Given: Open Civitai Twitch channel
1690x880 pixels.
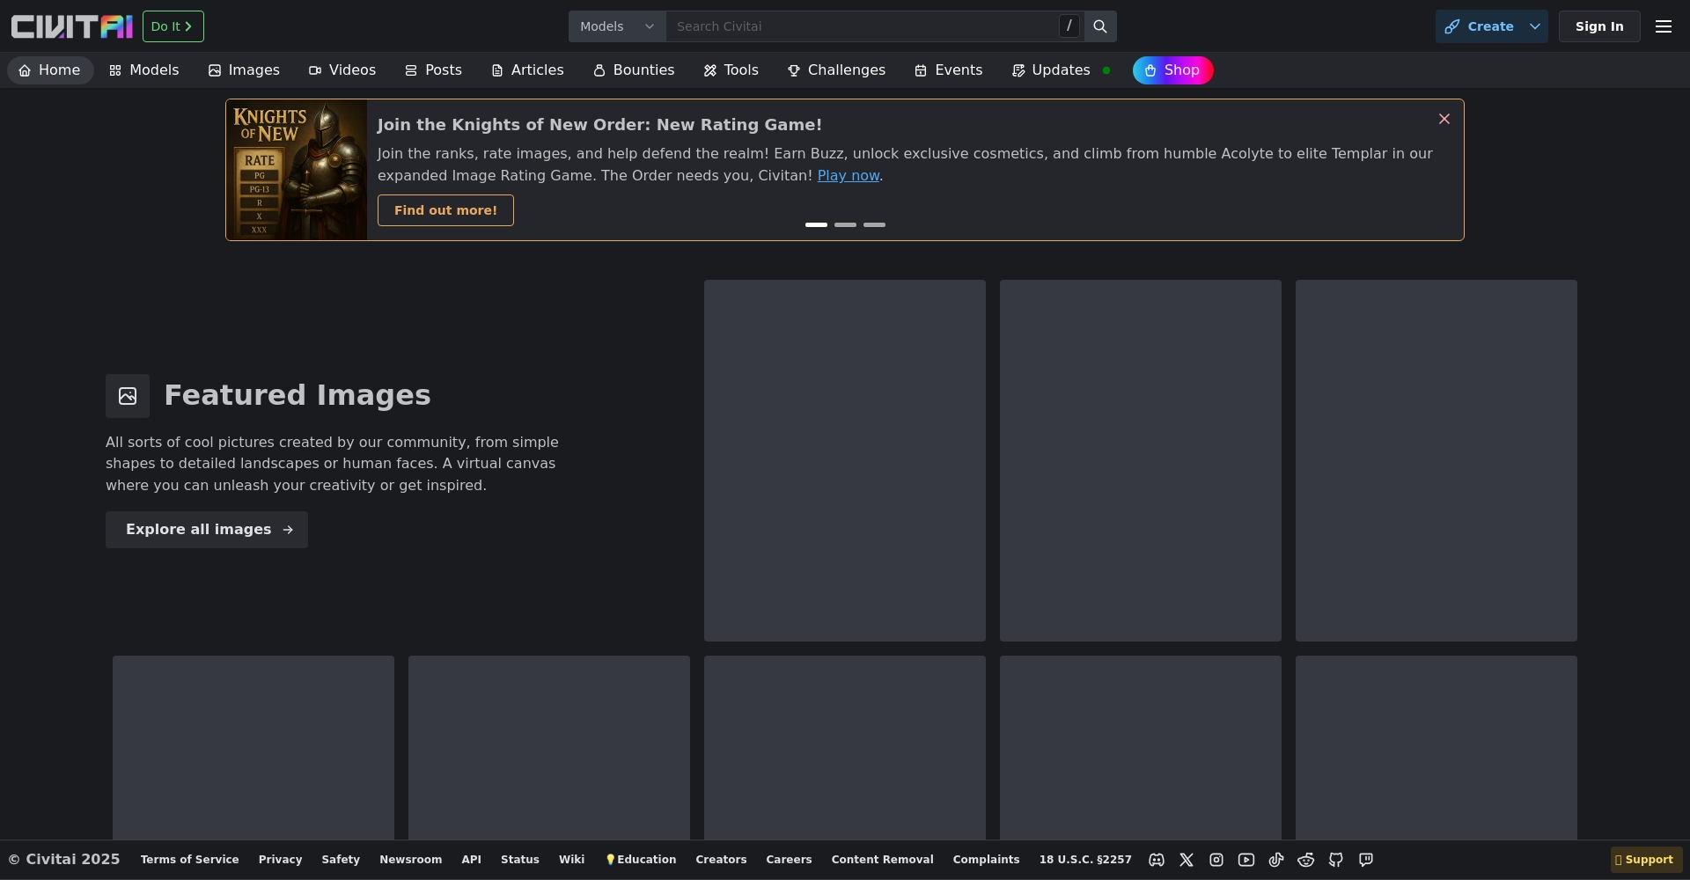Looking at the screenshot, I should point(1366,860).
